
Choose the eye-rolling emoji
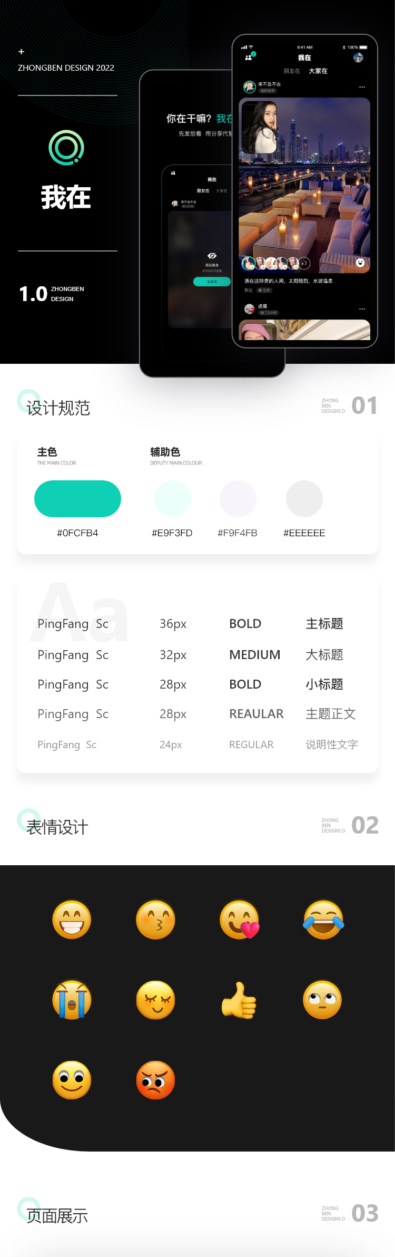click(x=323, y=1000)
